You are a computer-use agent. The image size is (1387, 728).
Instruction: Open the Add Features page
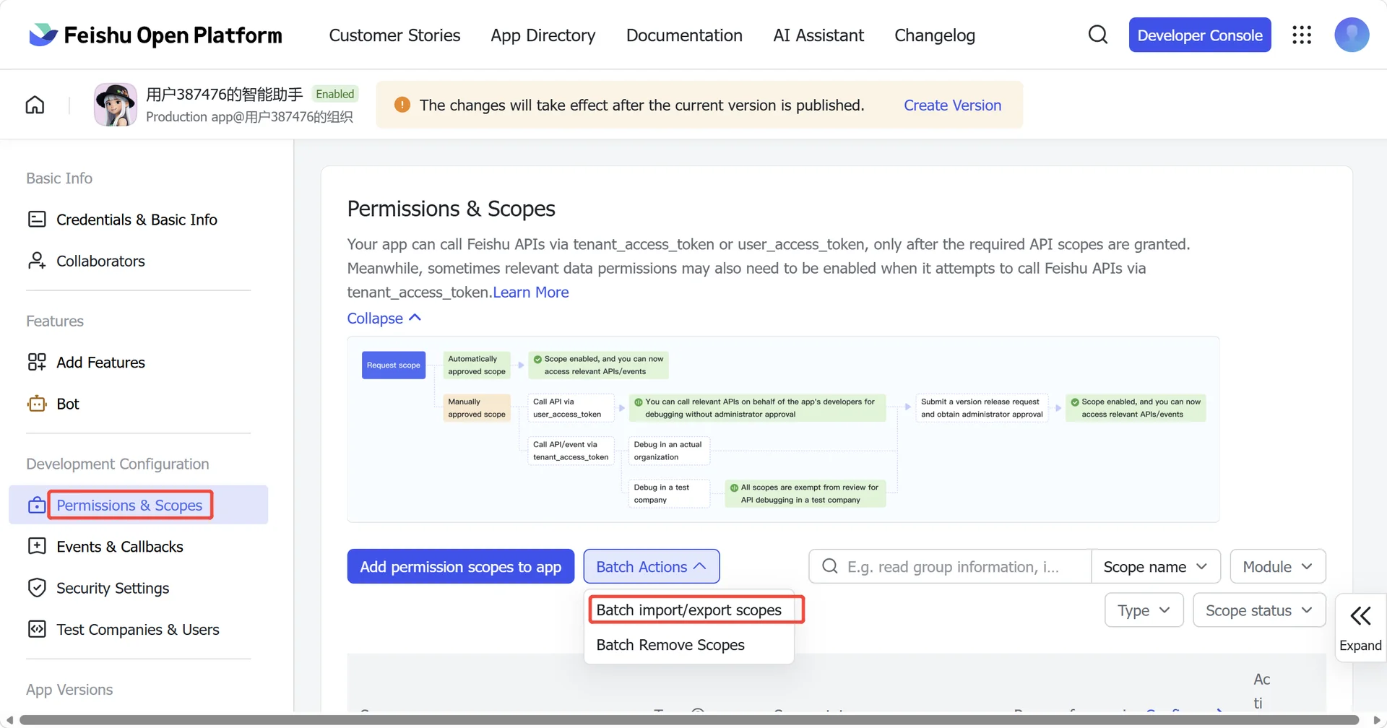138,363
